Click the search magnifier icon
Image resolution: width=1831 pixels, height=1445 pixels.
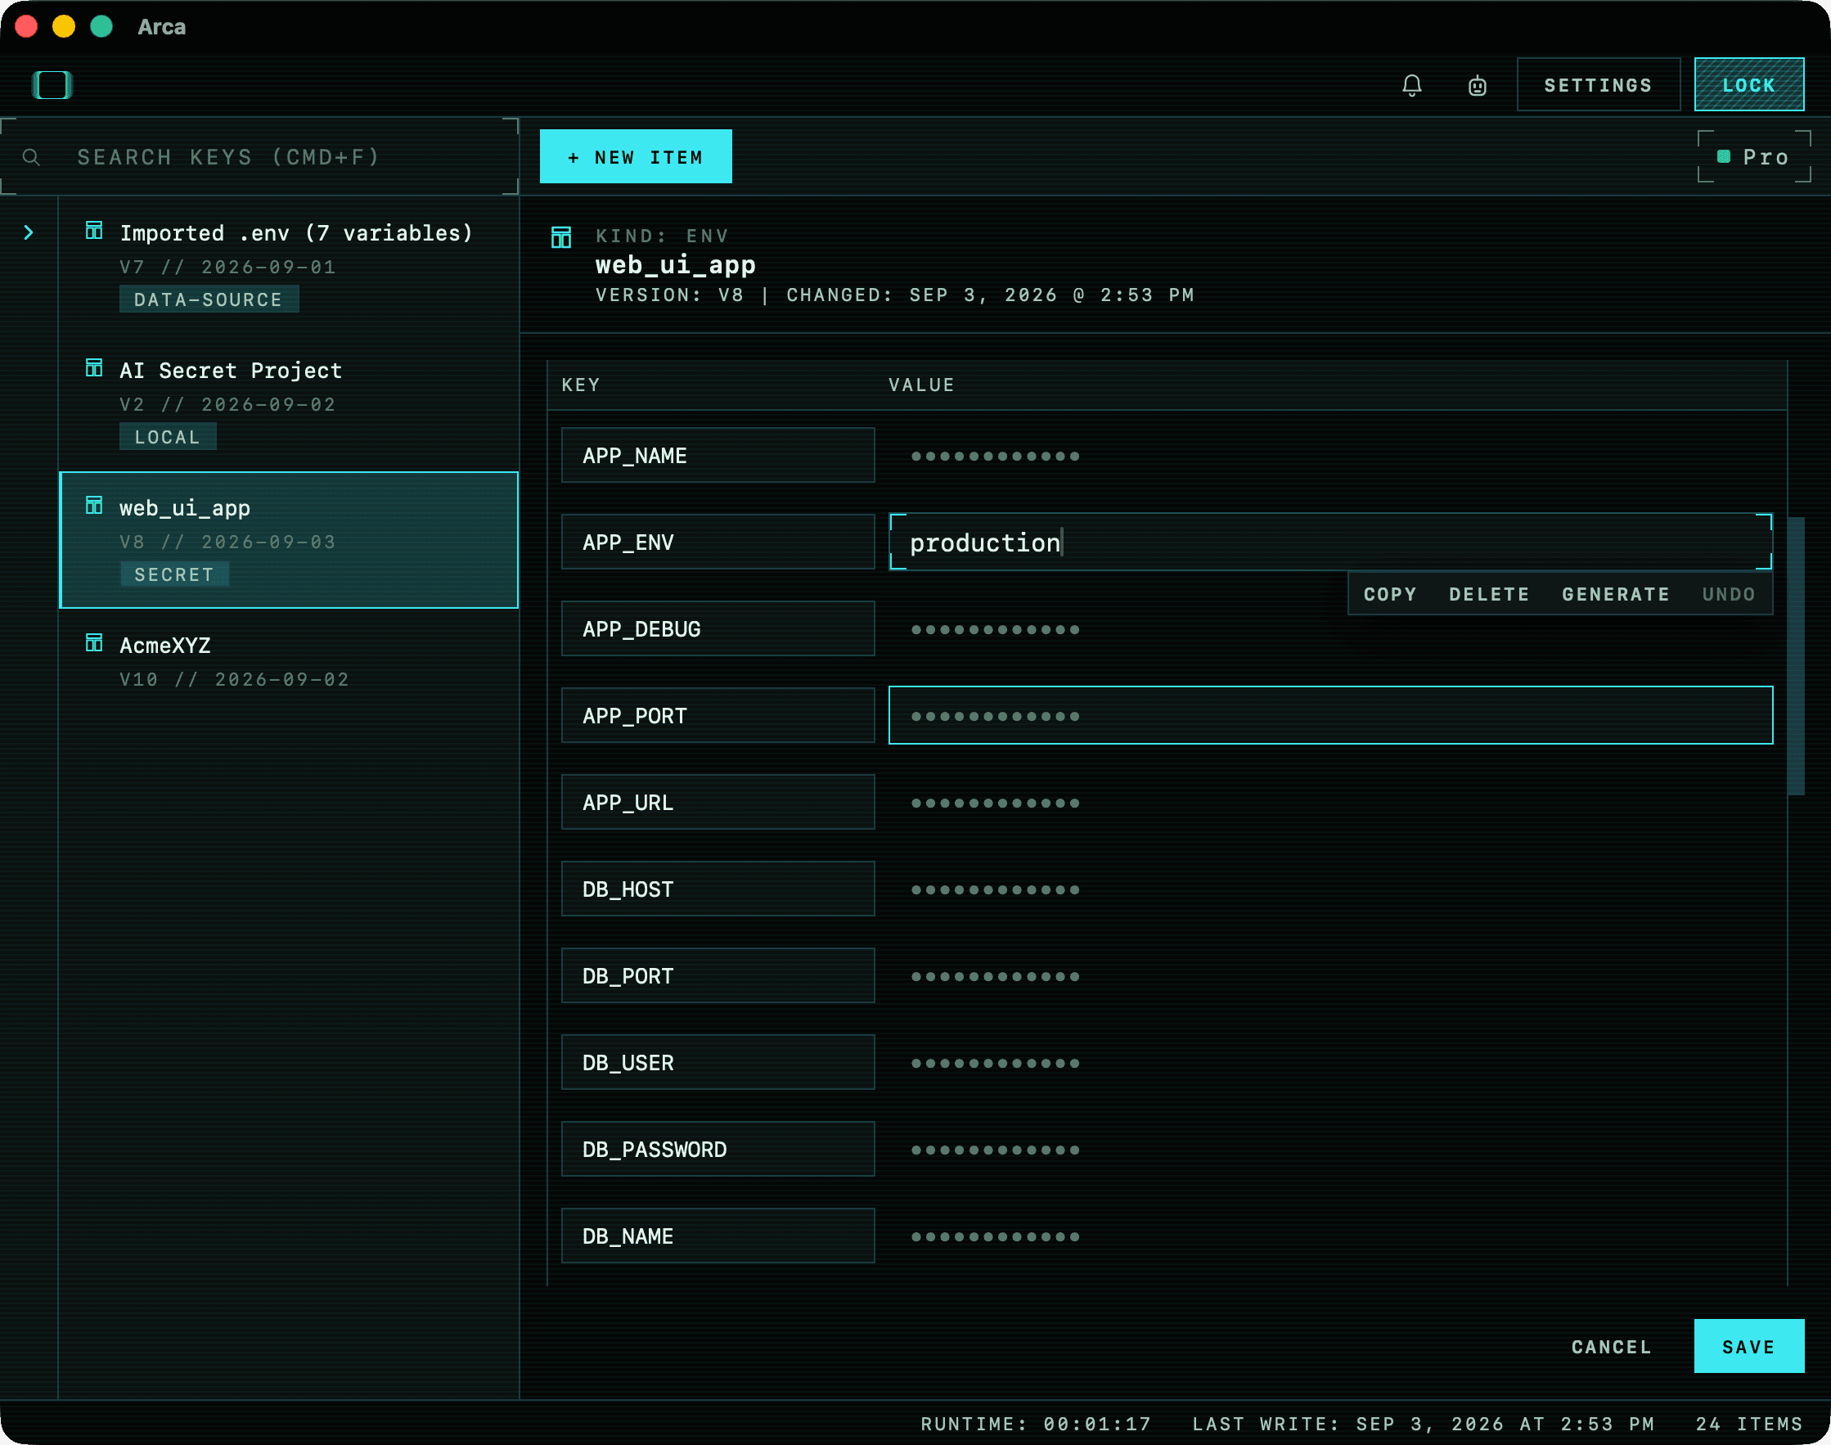[31, 157]
